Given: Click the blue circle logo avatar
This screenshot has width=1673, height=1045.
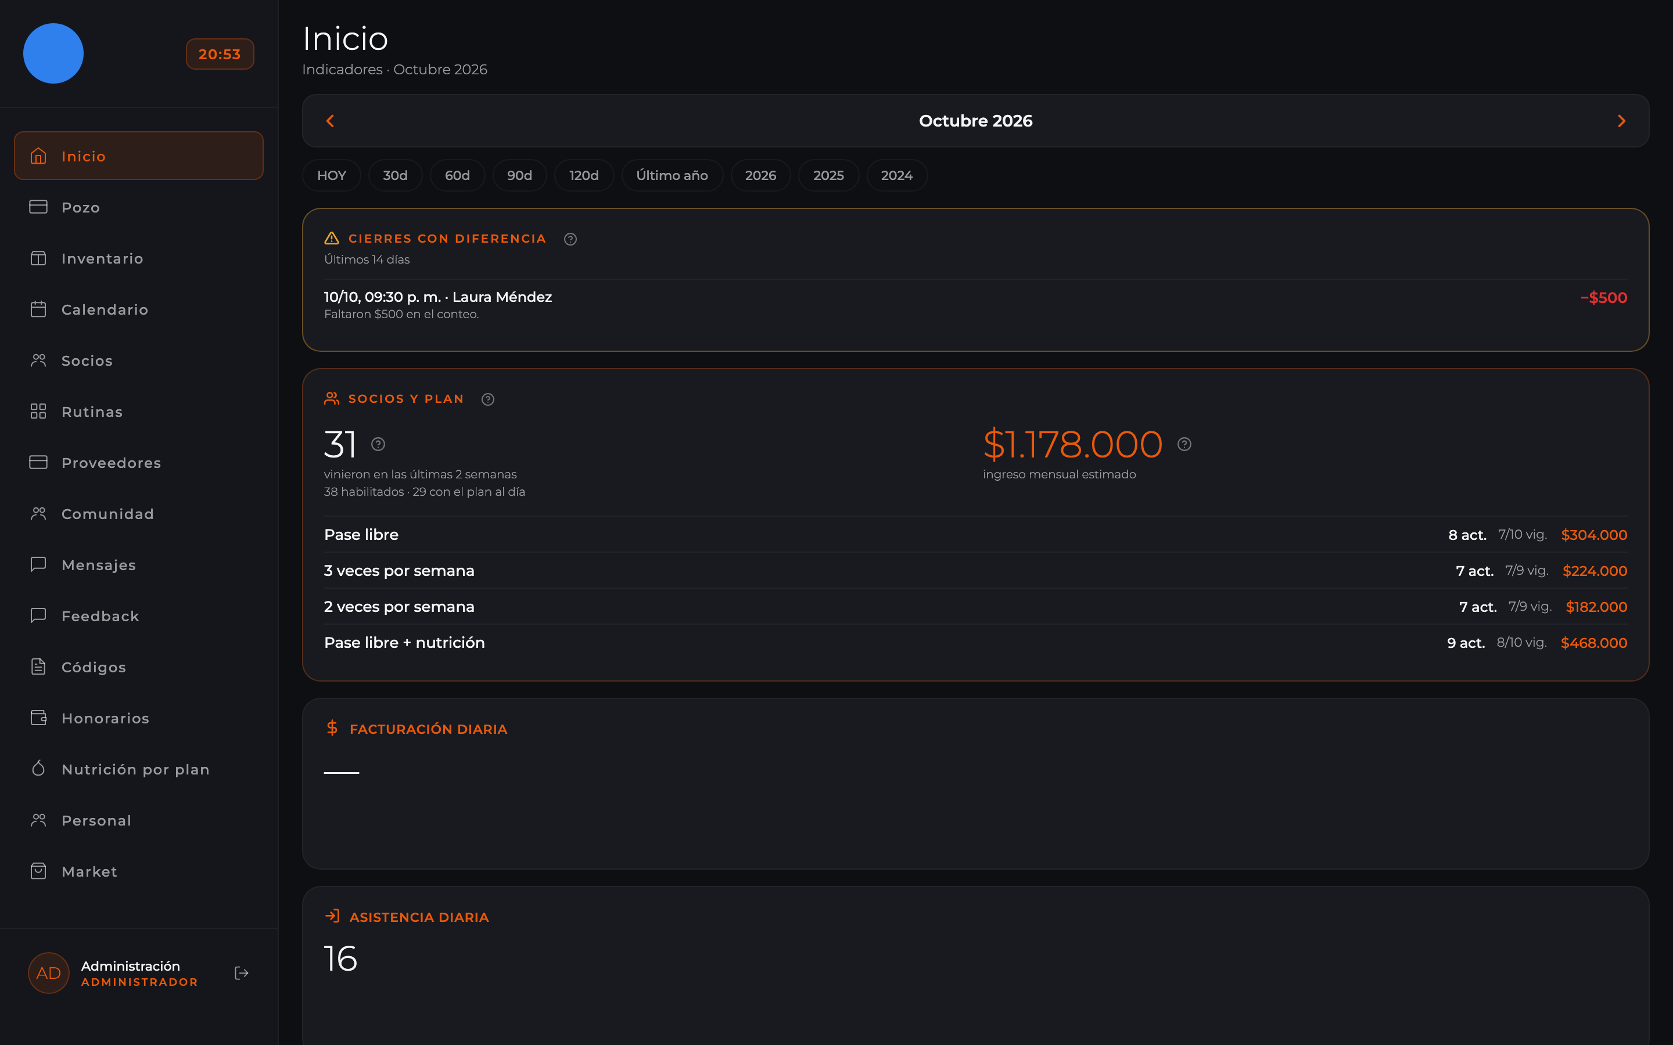Looking at the screenshot, I should tap(53, 53).
